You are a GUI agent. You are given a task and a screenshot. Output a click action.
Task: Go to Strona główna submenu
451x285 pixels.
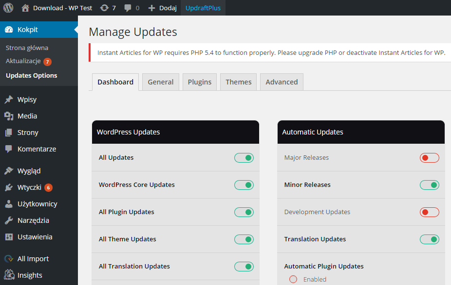(27, 48)
